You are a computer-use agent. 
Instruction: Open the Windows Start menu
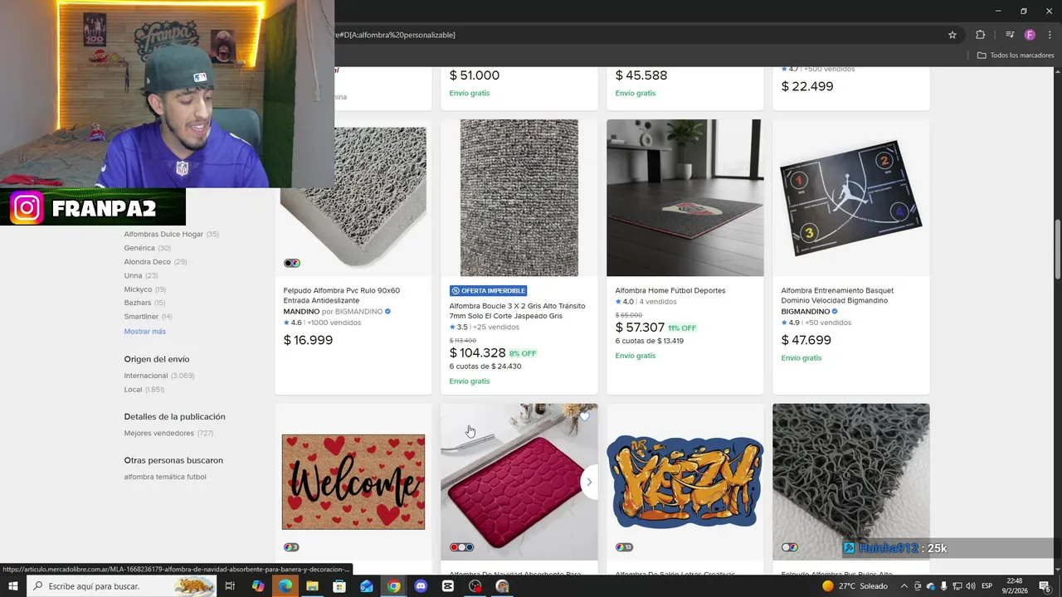click(x=13, y=586)
